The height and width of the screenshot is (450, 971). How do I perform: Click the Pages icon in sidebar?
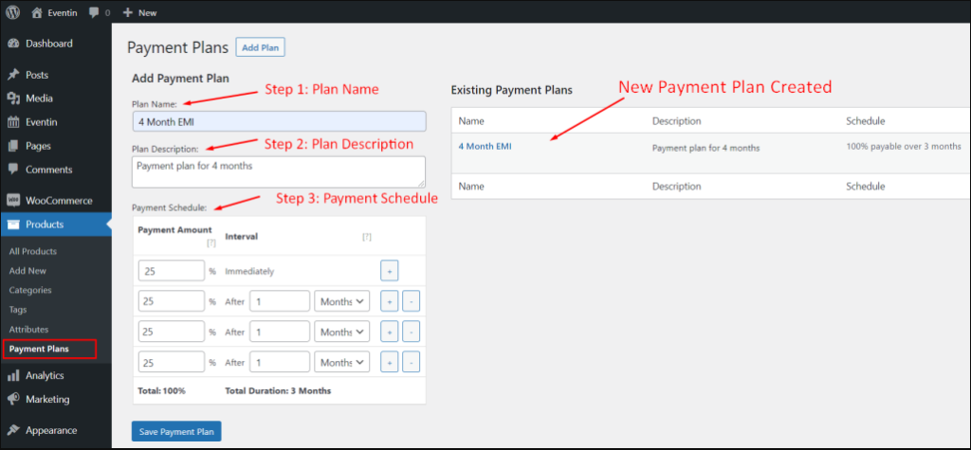[x=13, y=146]
